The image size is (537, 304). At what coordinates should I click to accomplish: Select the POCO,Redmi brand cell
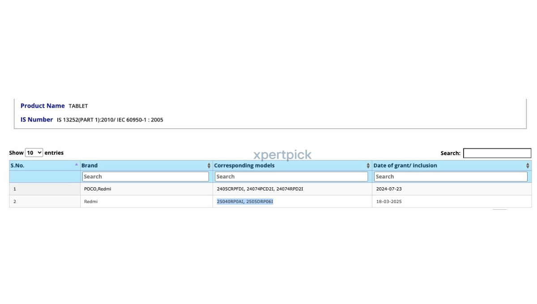[146, 189]
